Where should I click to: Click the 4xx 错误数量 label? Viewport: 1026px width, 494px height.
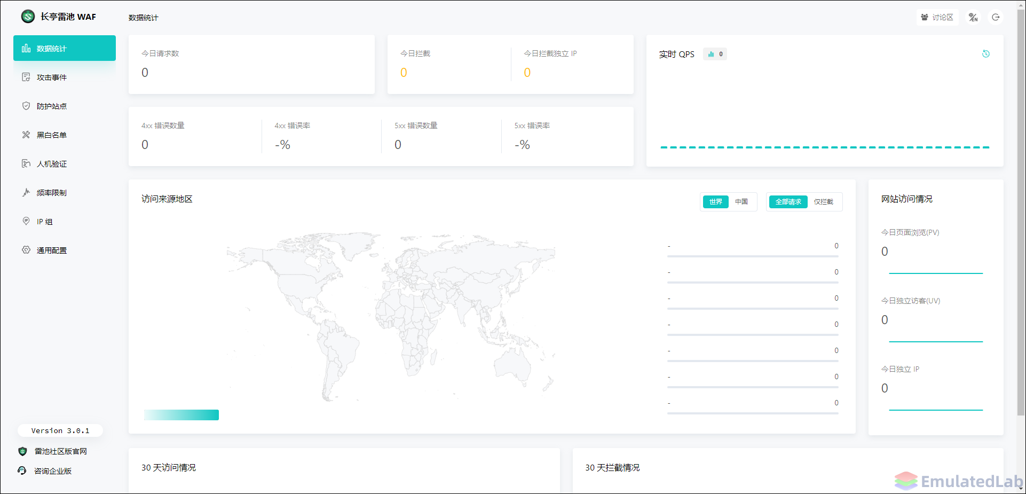pyautogui.click(x=163, y=126)
